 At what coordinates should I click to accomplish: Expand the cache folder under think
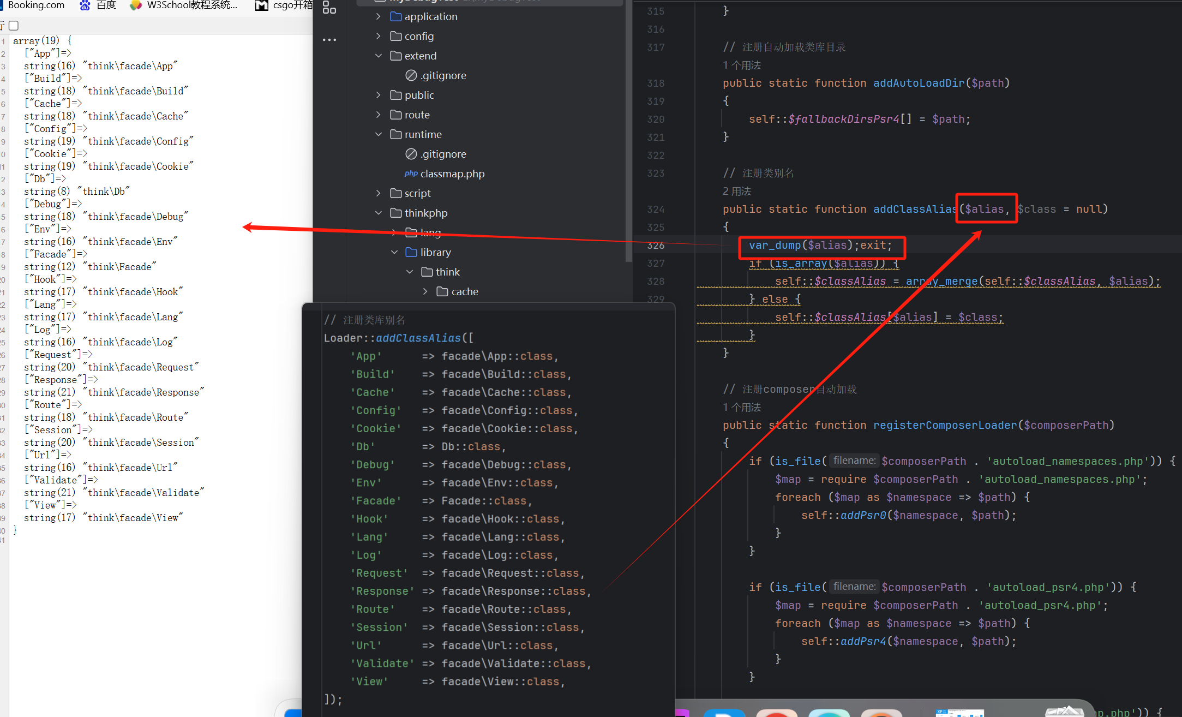425,291
